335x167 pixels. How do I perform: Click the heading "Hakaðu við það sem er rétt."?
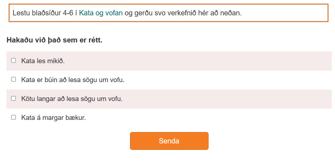click(54, 40)
